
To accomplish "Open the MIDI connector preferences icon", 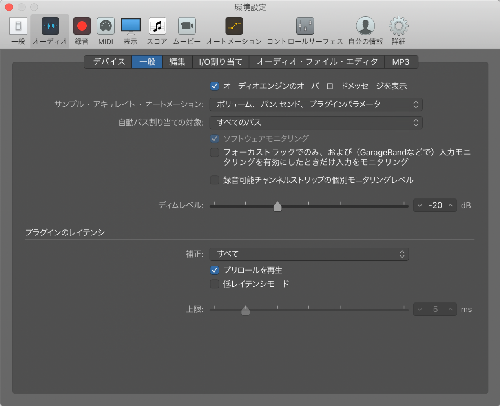I will coord(106,26).
